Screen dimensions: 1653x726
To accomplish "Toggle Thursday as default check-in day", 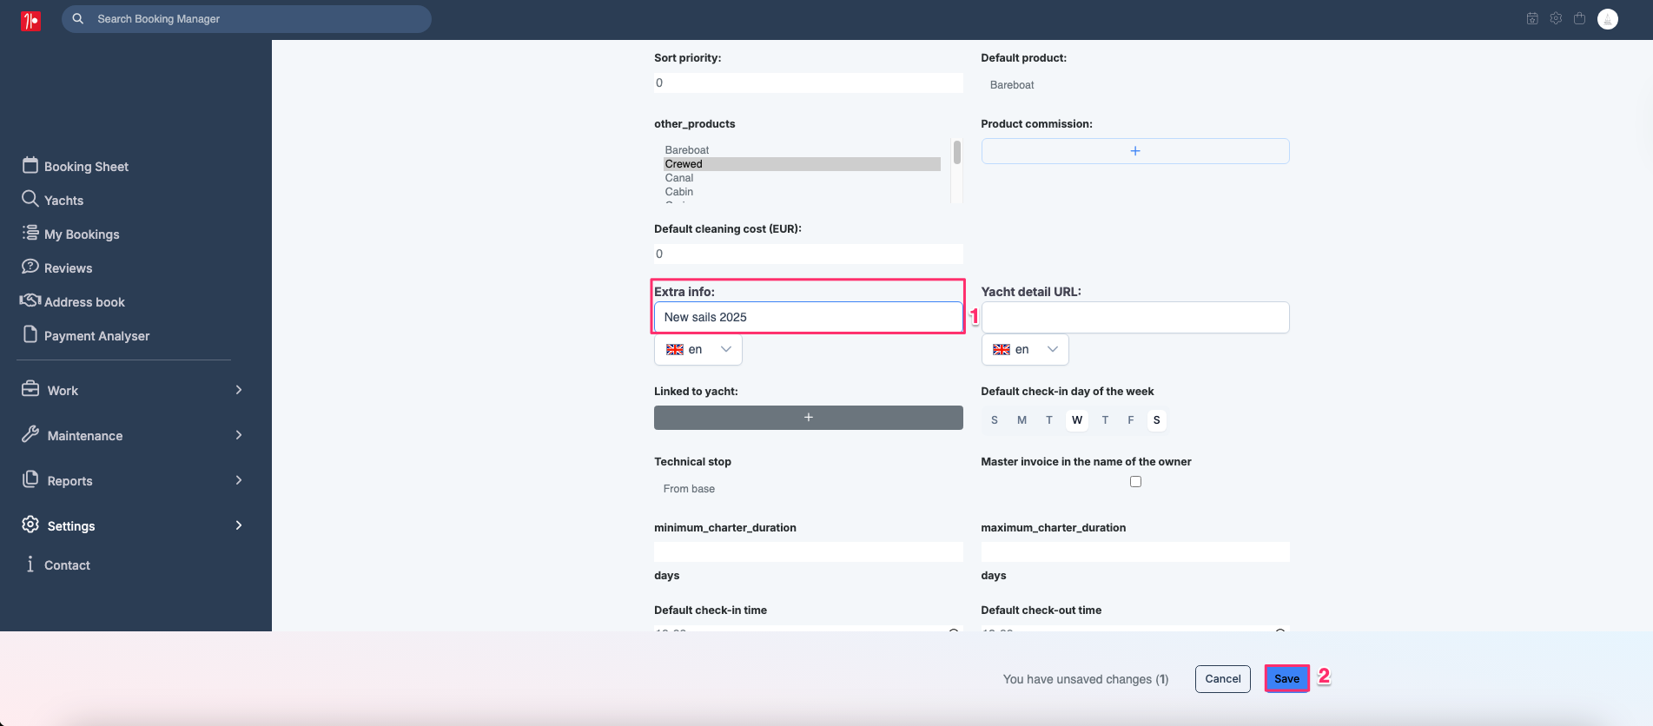I will [1105, 420].
